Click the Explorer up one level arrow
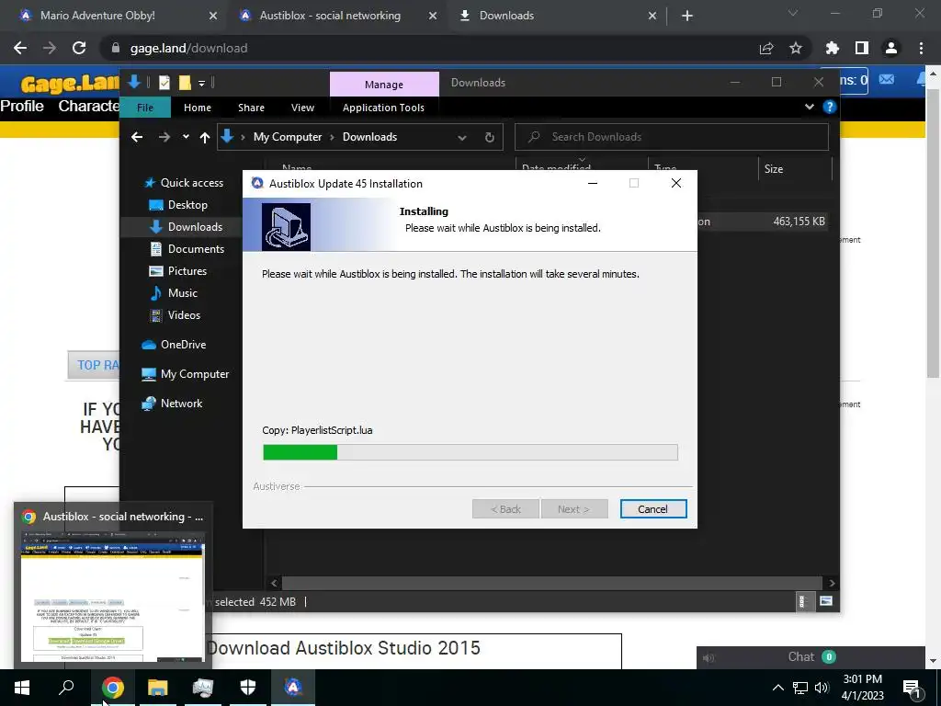 pos(205,138)
